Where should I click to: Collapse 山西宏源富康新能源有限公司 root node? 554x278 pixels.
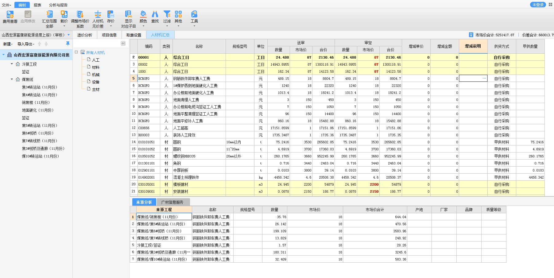(4, 55)
